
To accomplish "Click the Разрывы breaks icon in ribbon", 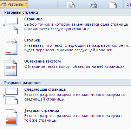I will [4, 4].
